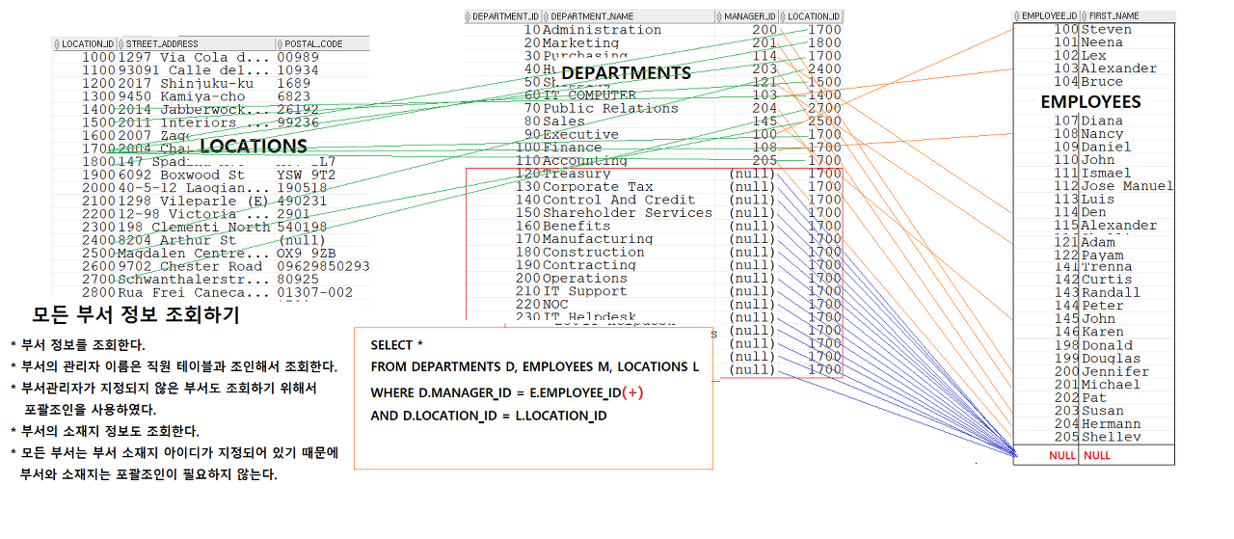Select the '93091 Calle del...' address cell
Screen dimensions: 1234x539
point(195,70)
